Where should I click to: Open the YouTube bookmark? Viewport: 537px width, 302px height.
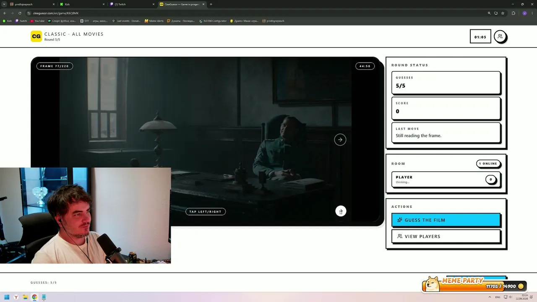click(37, 21)
